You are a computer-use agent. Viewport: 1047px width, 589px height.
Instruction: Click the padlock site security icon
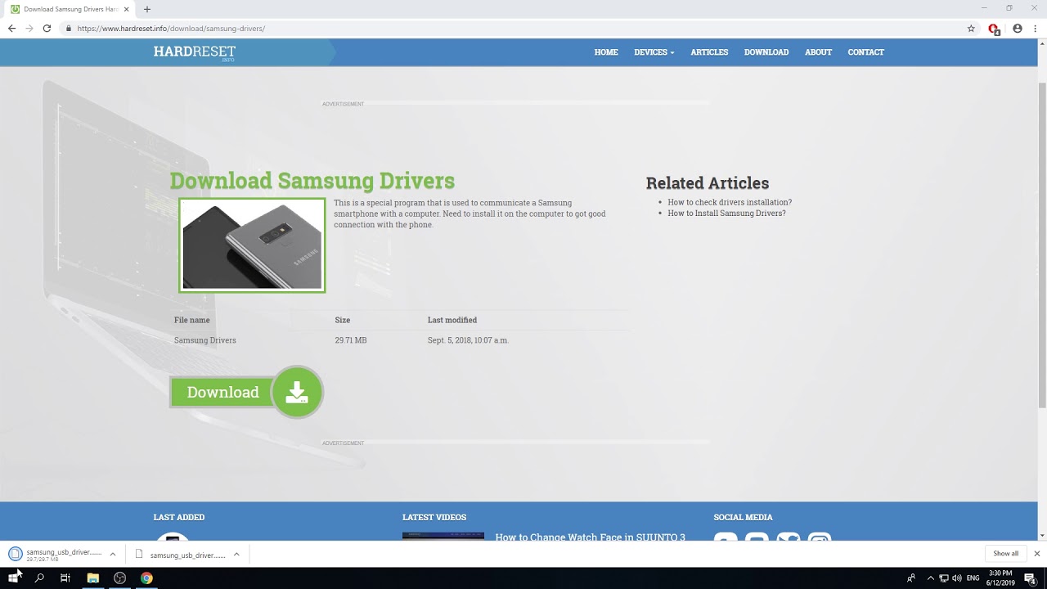(x=70, y=28)
